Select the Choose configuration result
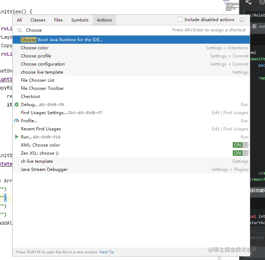 (x=131, y=64)
